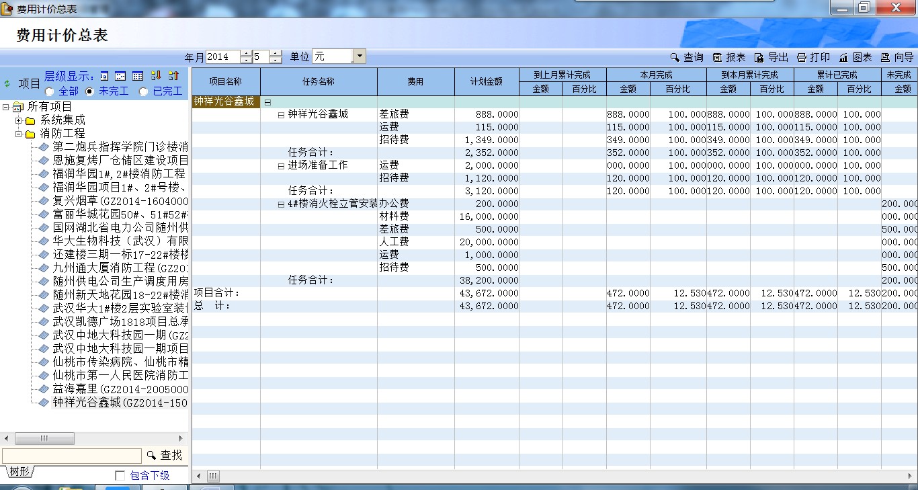Expand the 系统集成 folder node
This screenshot has width=918, height=490.
[19, 120]
